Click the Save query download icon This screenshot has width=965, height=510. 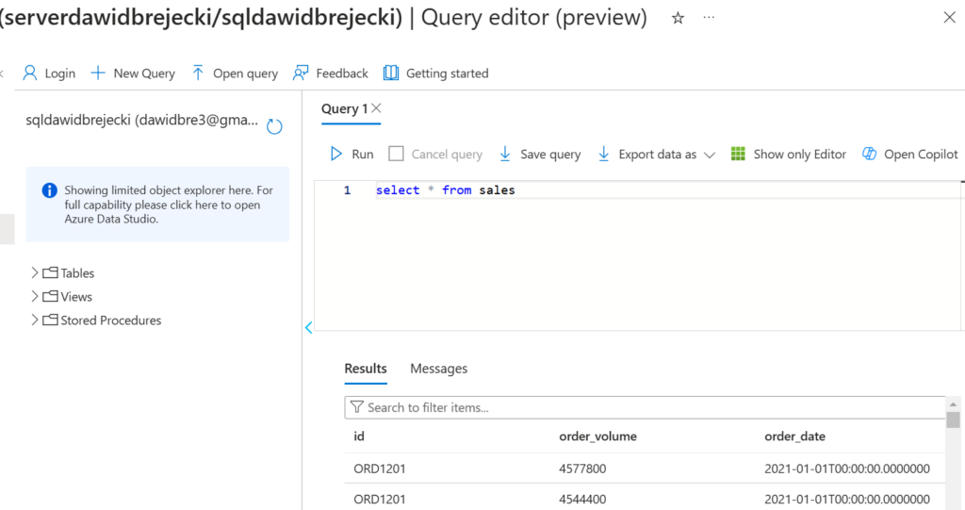coord(505,155)
